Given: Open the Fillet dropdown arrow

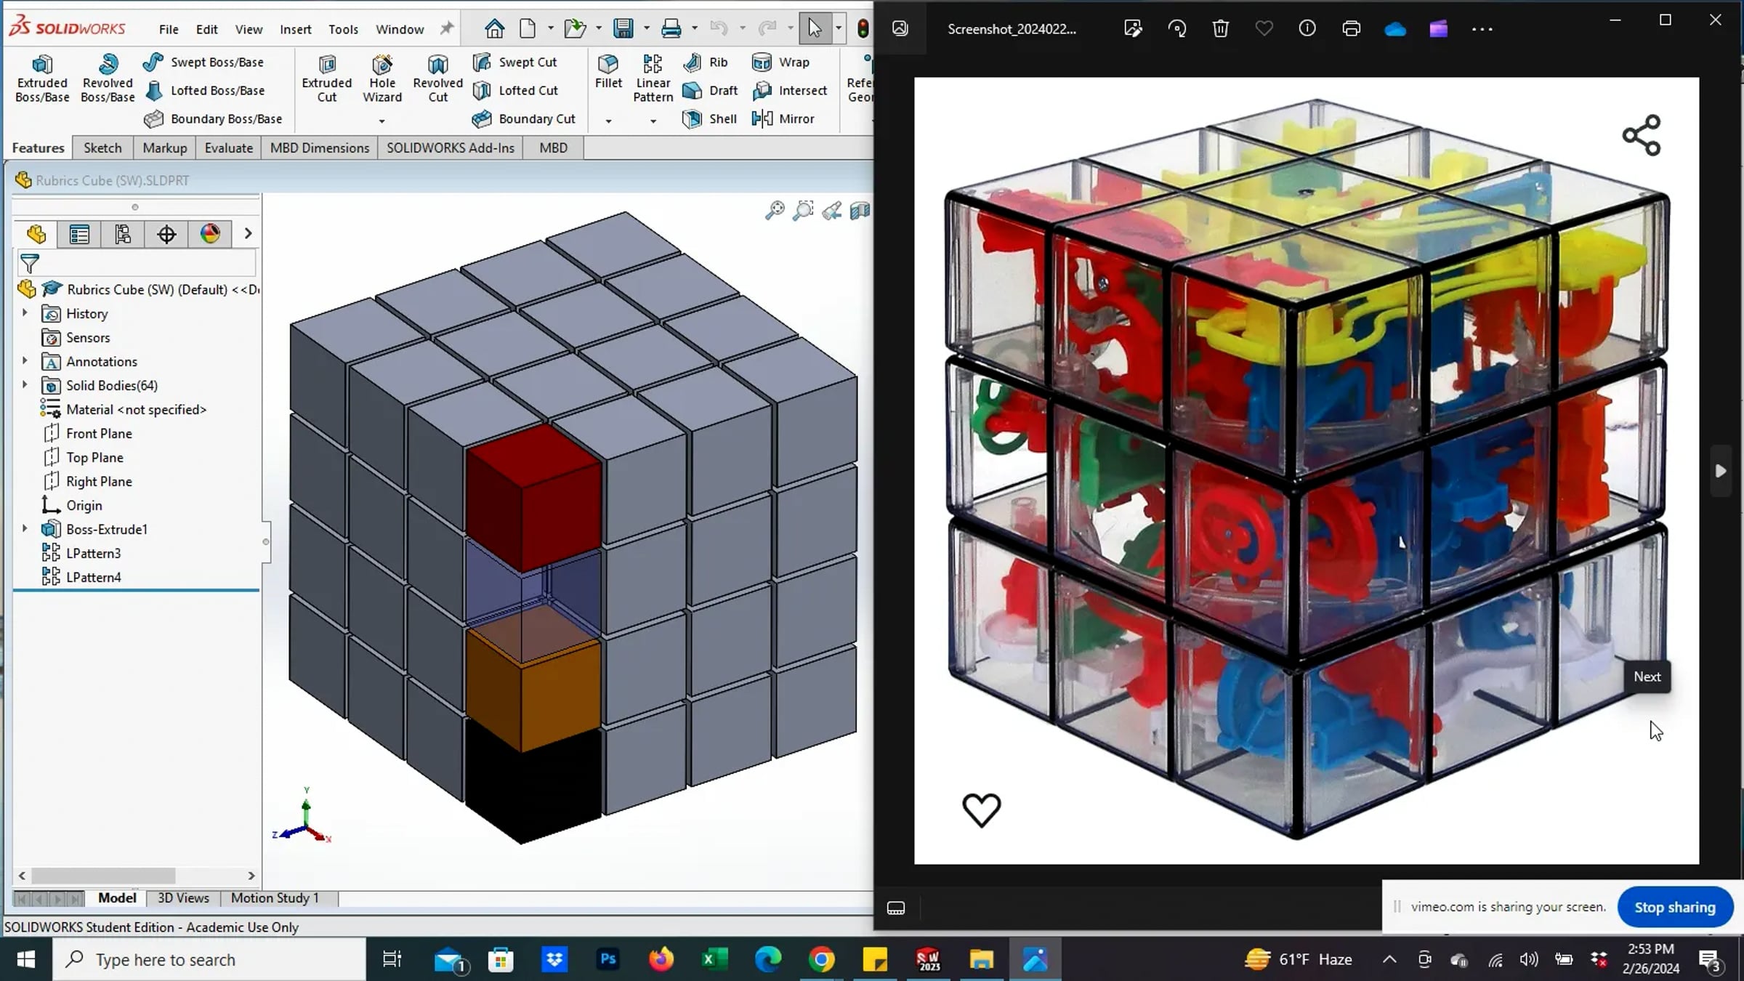Looking at the screenshot, I should pos(608,121).
